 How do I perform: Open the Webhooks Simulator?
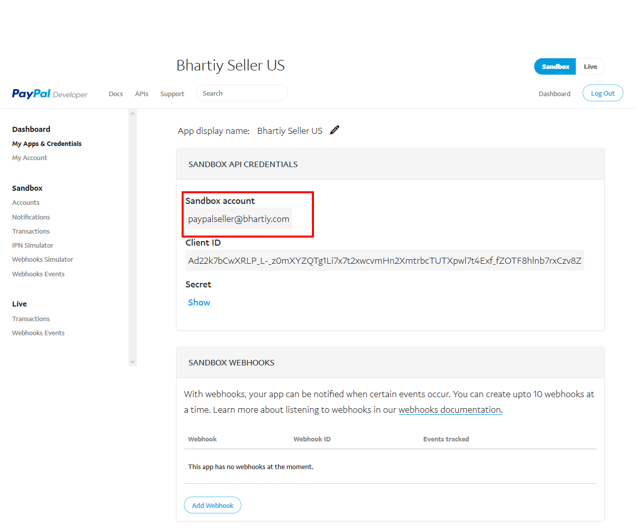point(43,259)
